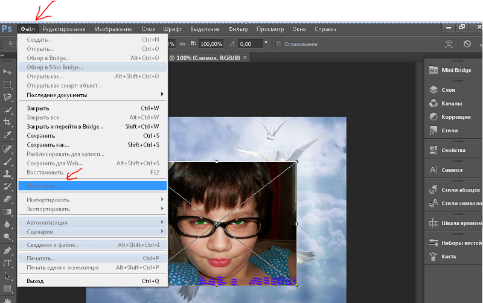
Task: Click the right-middle transform handle
Action: [x=296, y=223]
